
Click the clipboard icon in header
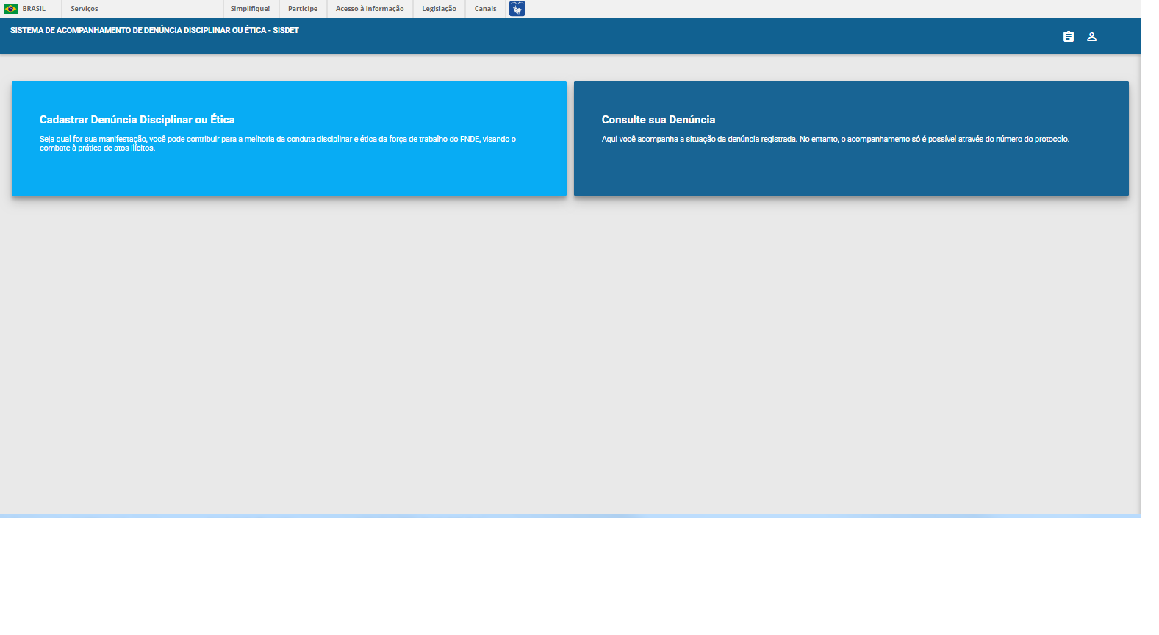[x=1068, y=37]
